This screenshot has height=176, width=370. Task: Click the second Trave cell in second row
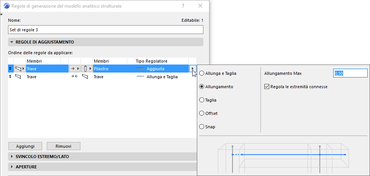pos(99,77)
